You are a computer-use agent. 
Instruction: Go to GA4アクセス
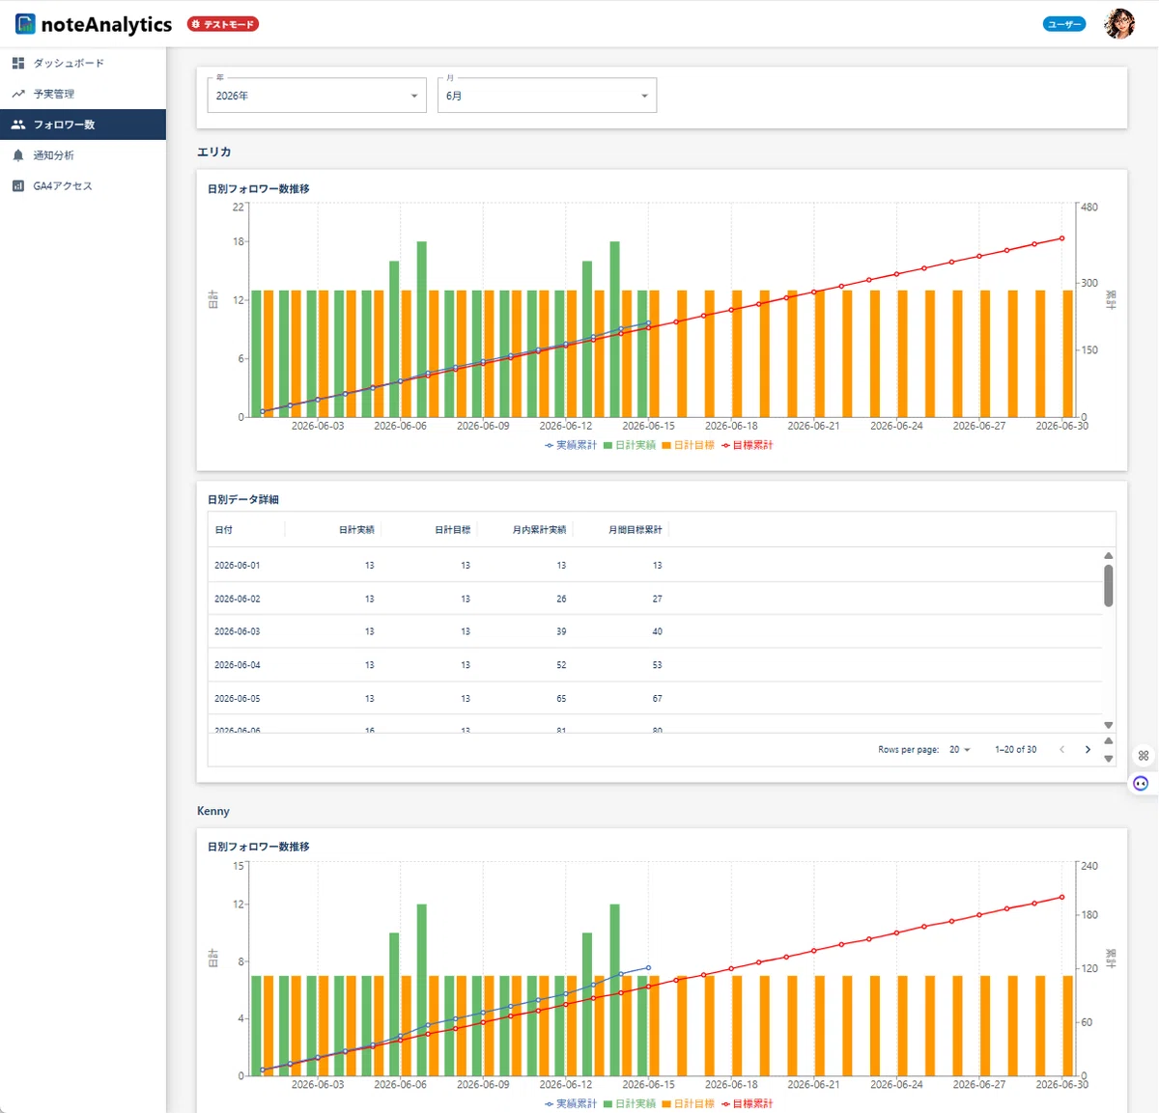83,186
